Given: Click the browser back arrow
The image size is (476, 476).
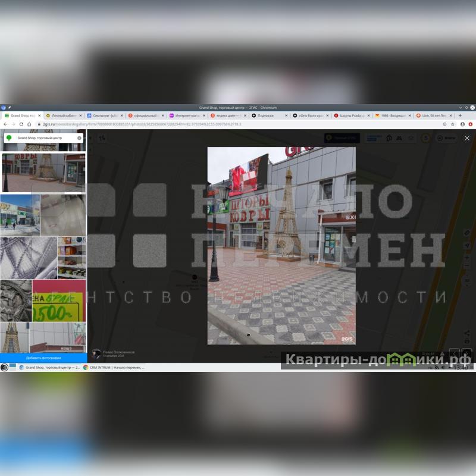Looking at the screenshot, I should (5, 124).
